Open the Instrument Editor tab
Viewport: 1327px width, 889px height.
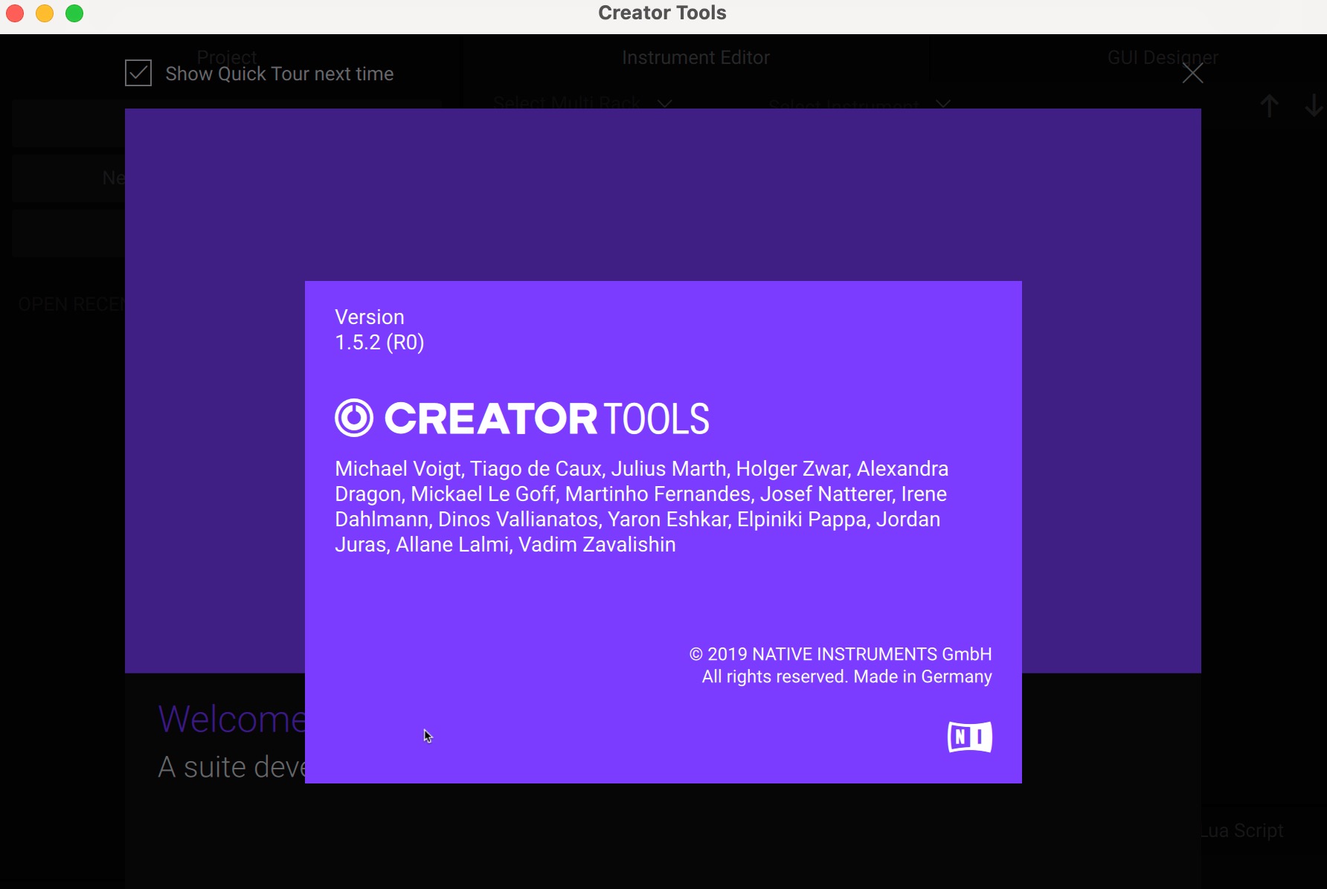(x=695, y=57)
